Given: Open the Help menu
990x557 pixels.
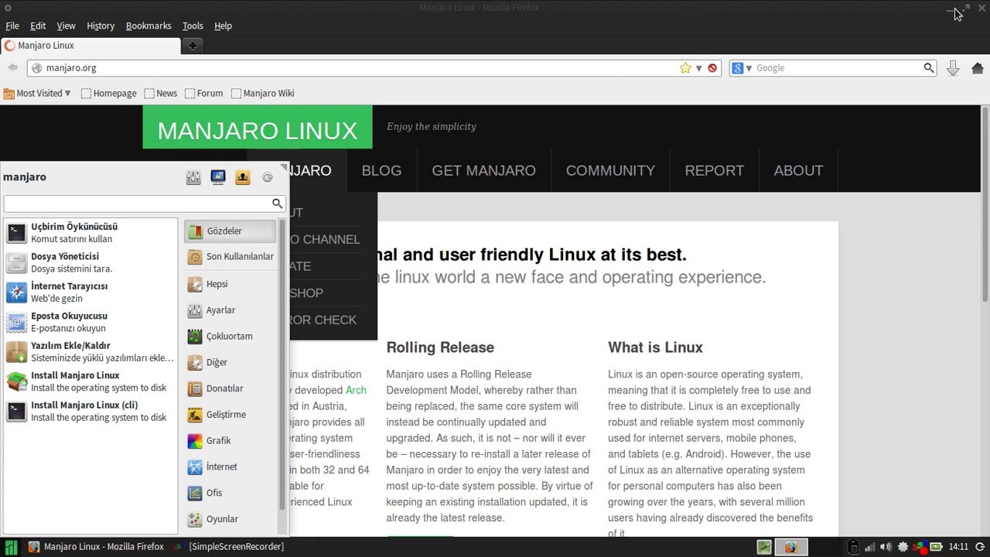Looking at the screenshot, I should (x=223, y=26).
